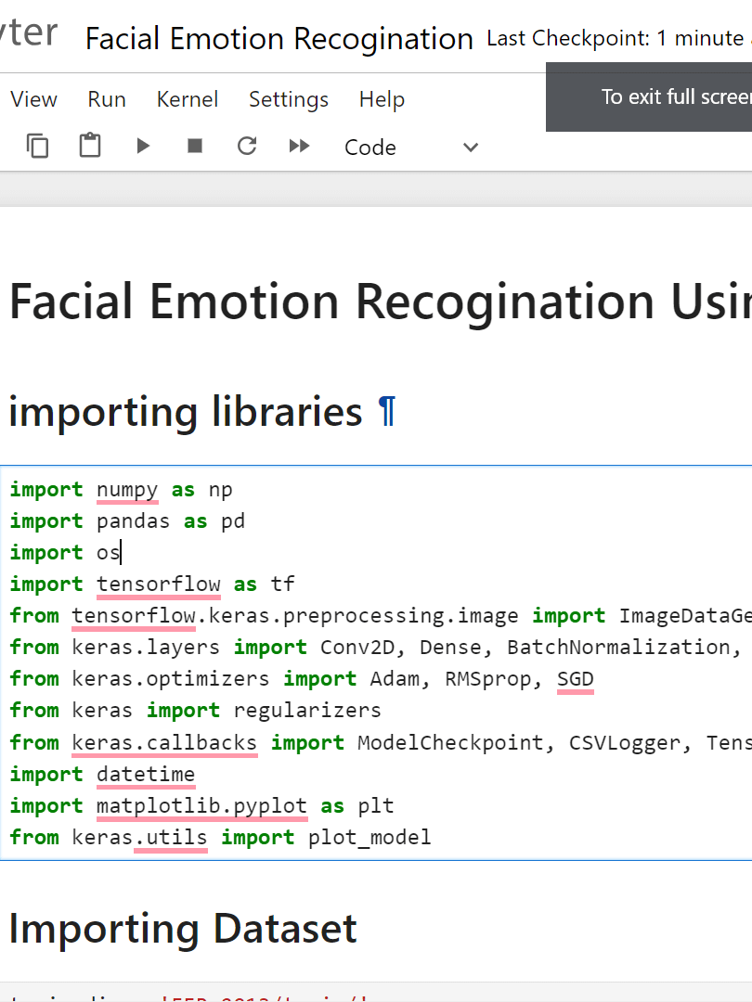This screenshot has width=752, height=1002.
Task: Click 'import matplotlib.pyplot as plt' line
Action: [202, 806]
